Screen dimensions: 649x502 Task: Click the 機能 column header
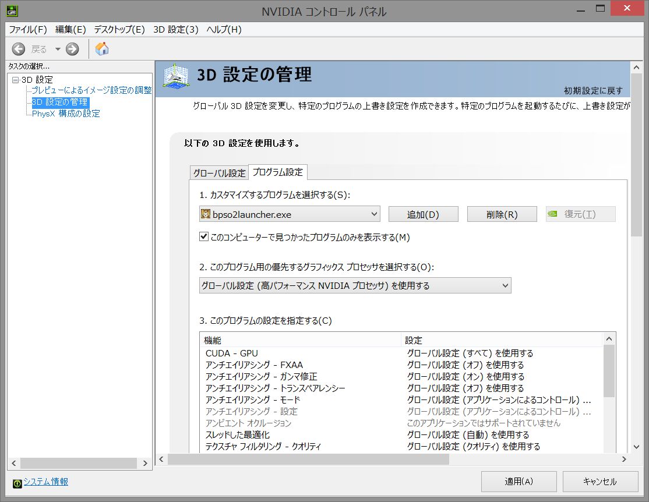(x=301, y=340)
